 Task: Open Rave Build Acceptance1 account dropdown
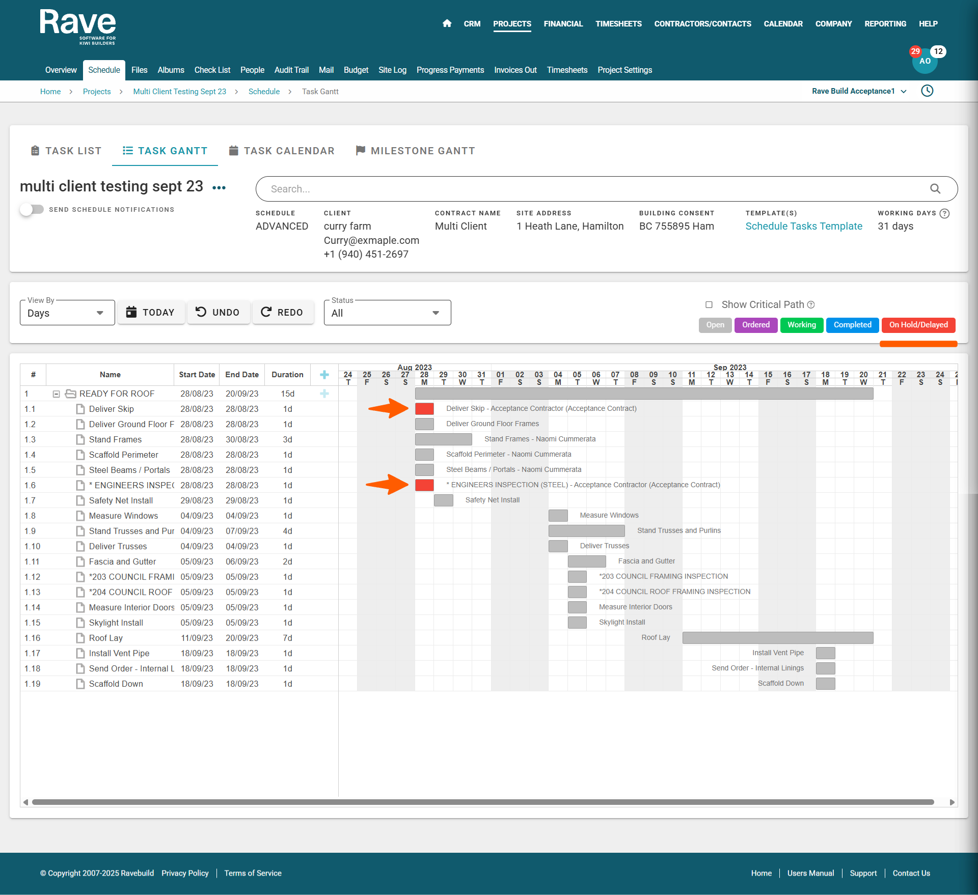(859, 91)
